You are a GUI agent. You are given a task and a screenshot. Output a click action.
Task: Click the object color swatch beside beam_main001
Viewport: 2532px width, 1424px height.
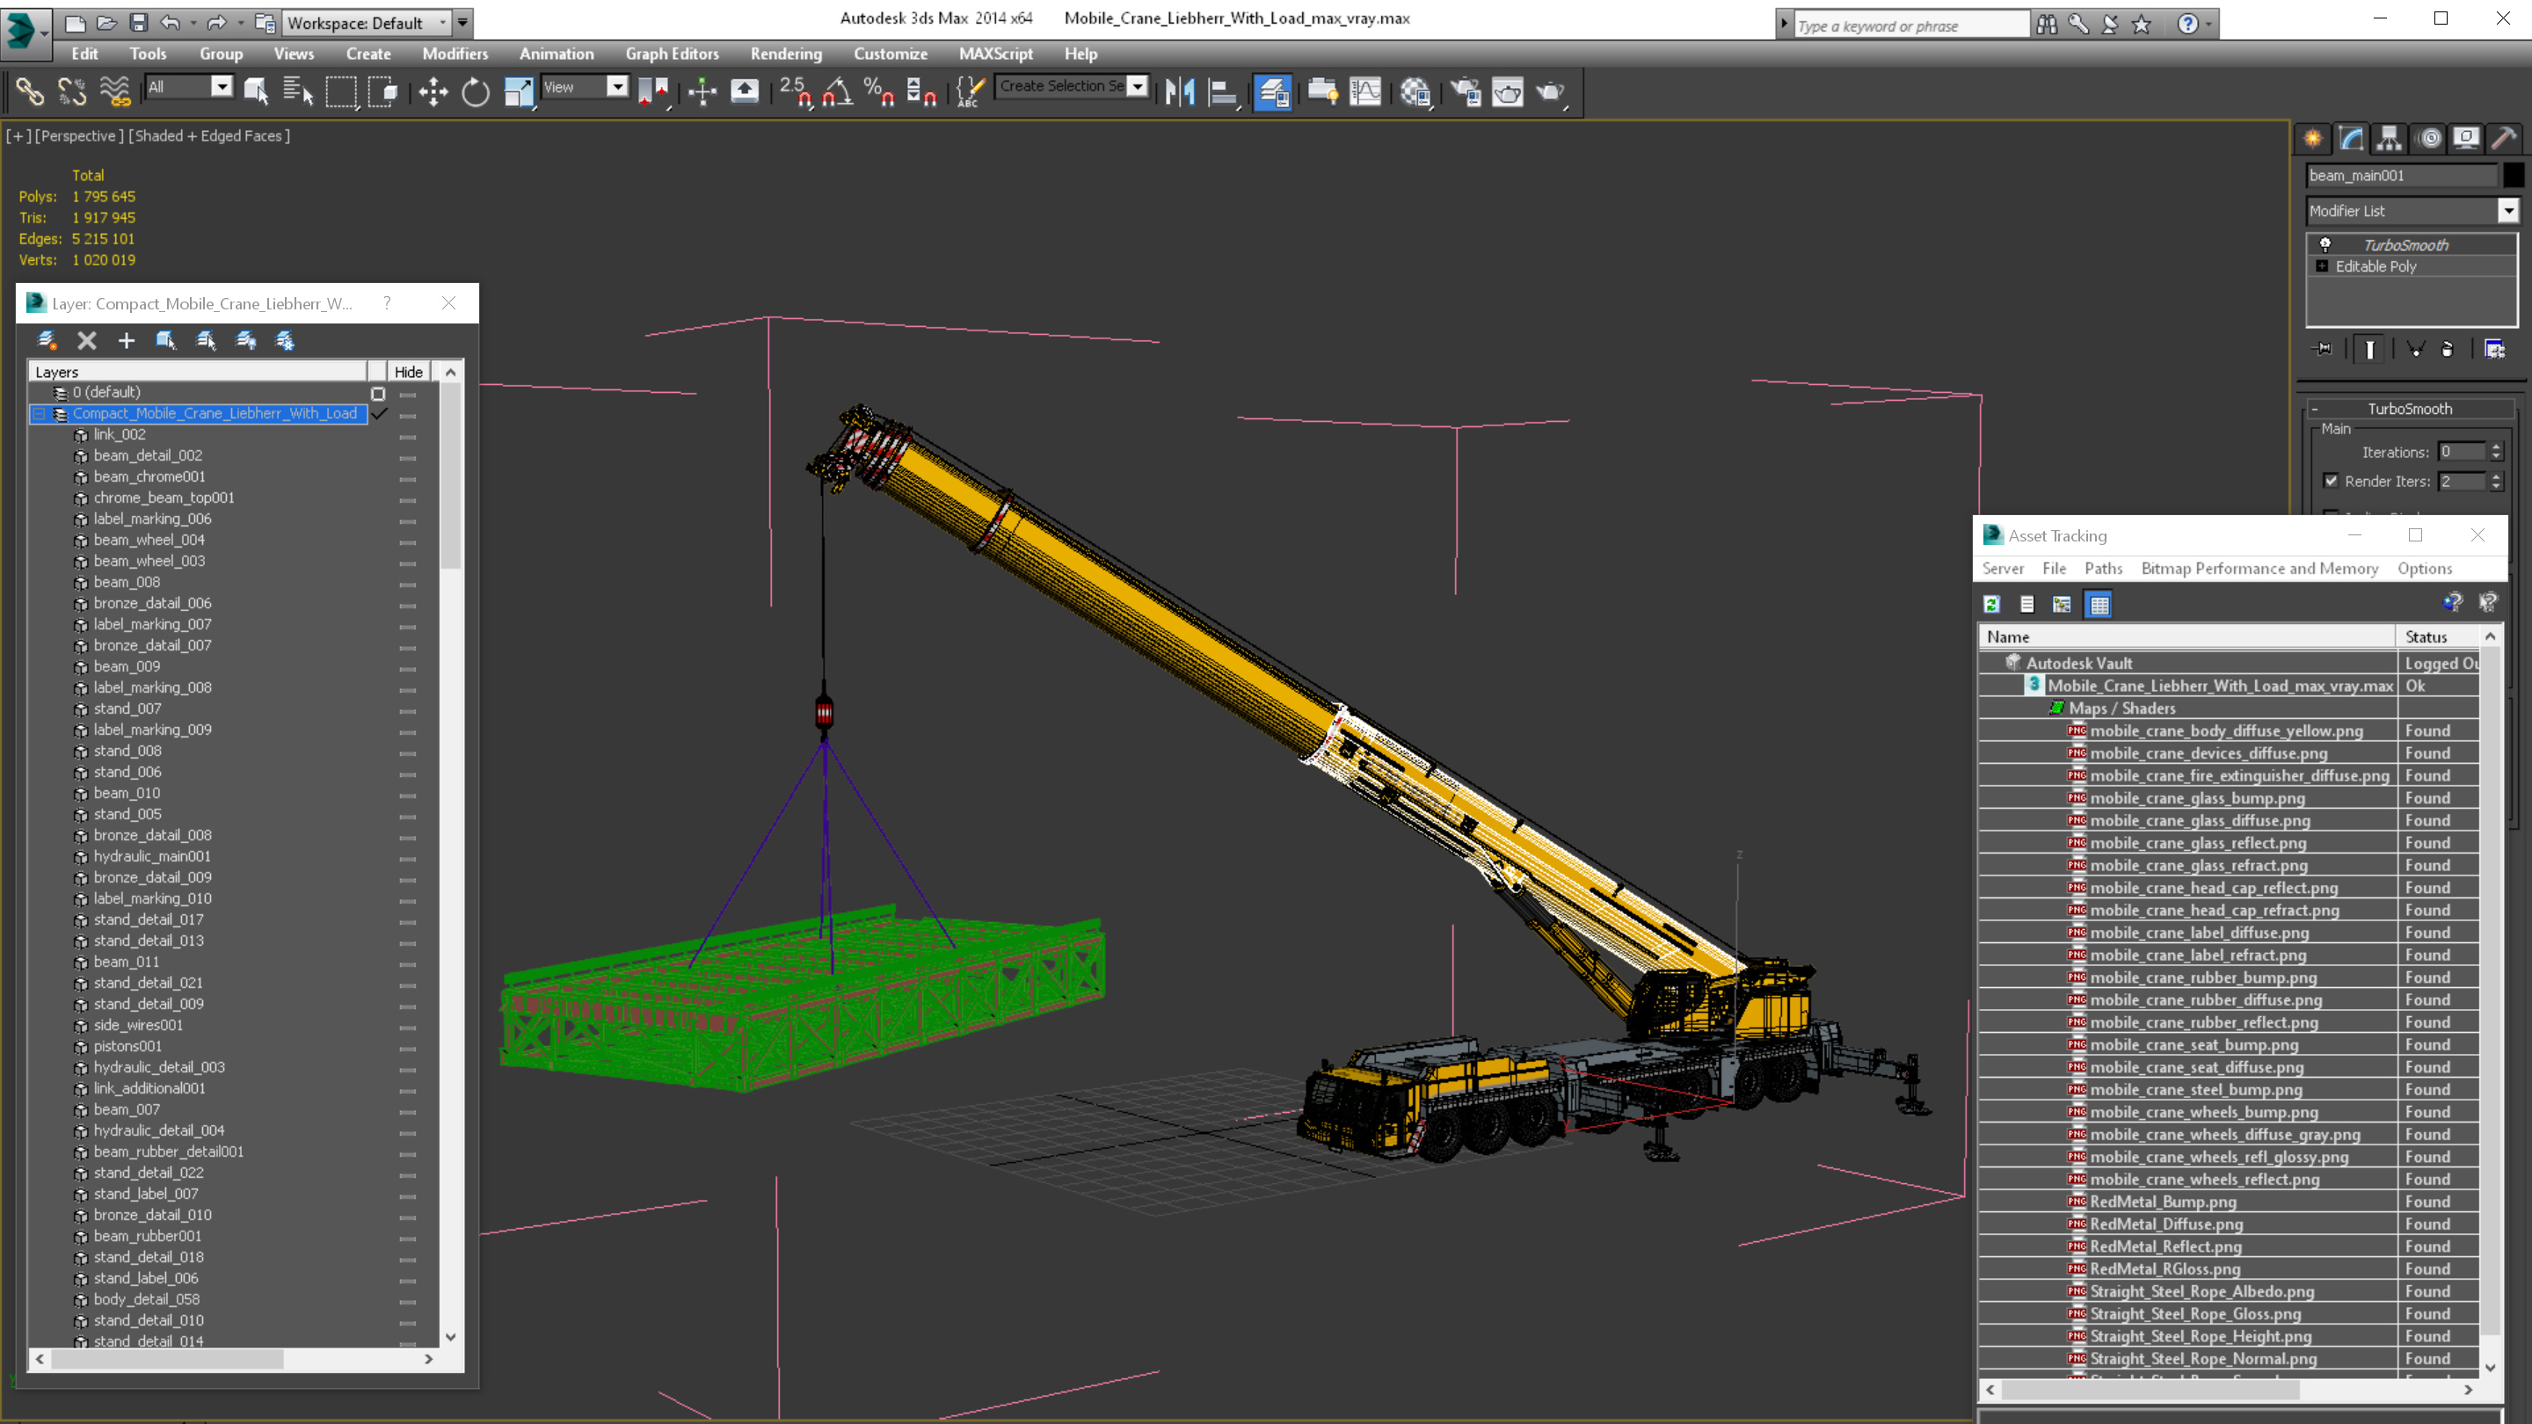pos(2513,175)
